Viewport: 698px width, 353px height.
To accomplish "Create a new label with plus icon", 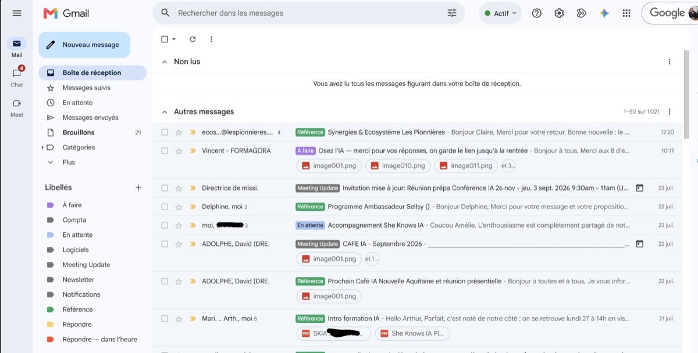I will (x=138, y=188).
